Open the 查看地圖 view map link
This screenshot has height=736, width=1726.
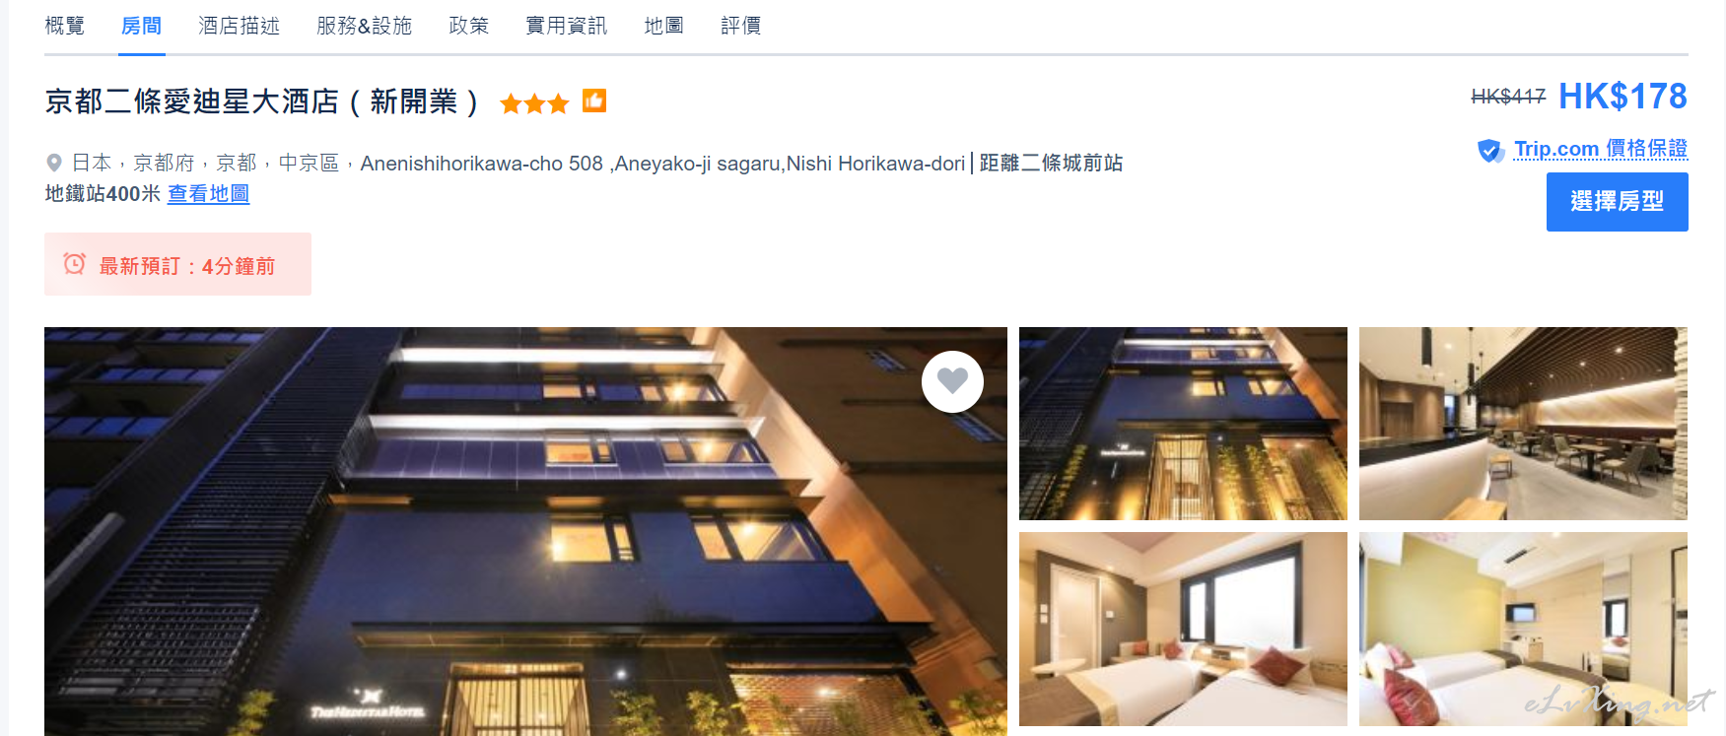[208, 194]
